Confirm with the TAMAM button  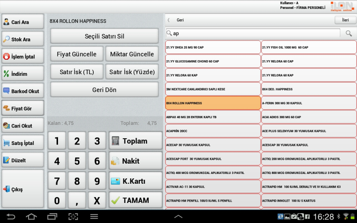(135, 200)
